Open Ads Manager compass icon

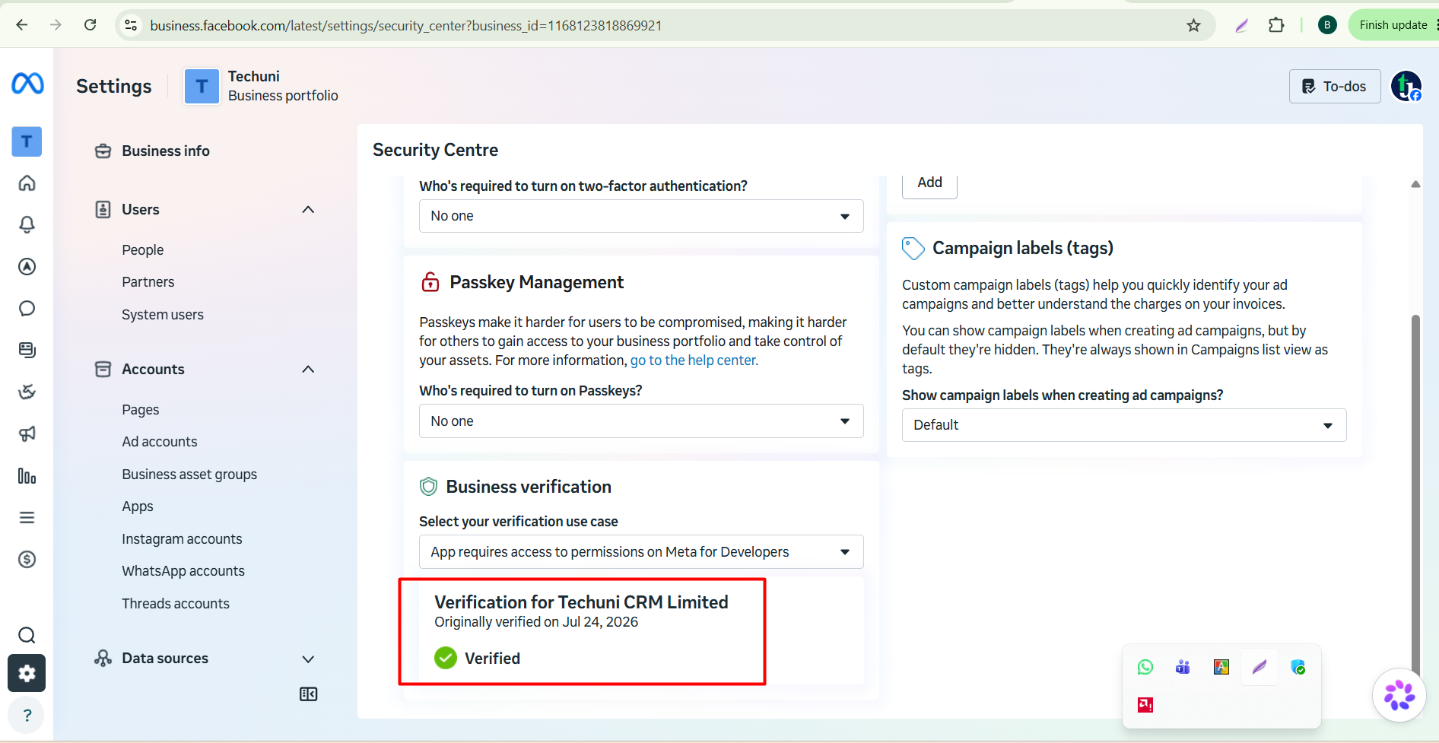tap(27, 267)
